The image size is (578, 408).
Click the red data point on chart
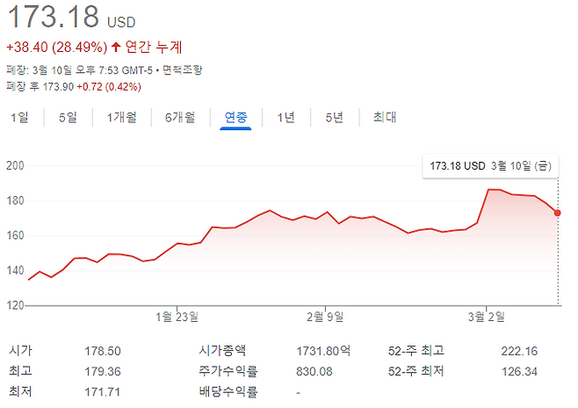(559, 213)
